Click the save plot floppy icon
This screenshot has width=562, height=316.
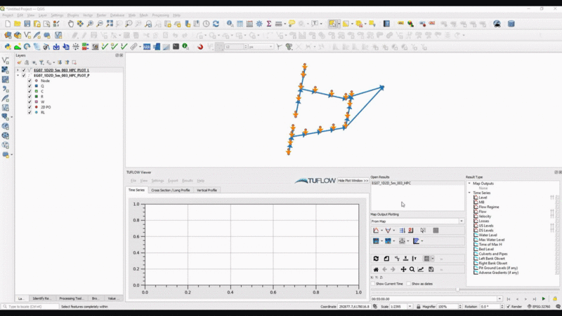click(431, 269)
